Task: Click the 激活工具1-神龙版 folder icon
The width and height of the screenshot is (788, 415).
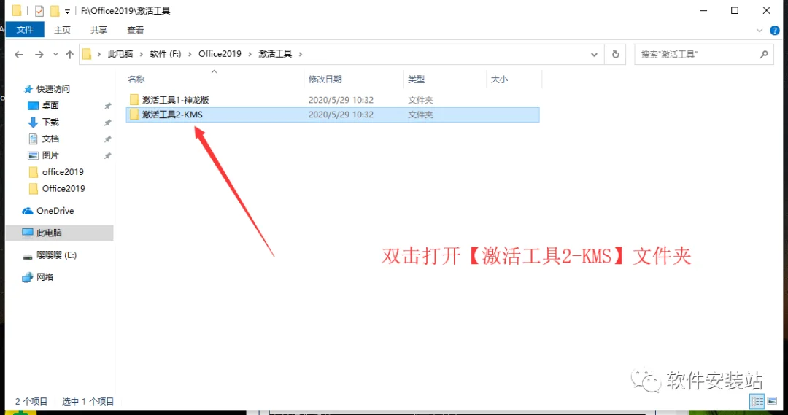Action: pos(134,99)
